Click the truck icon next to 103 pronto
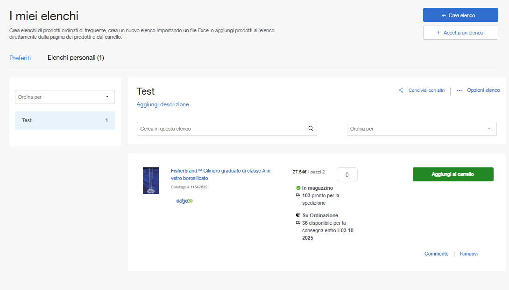The height and width of the screenshot is (290, 509). [298, 195]
